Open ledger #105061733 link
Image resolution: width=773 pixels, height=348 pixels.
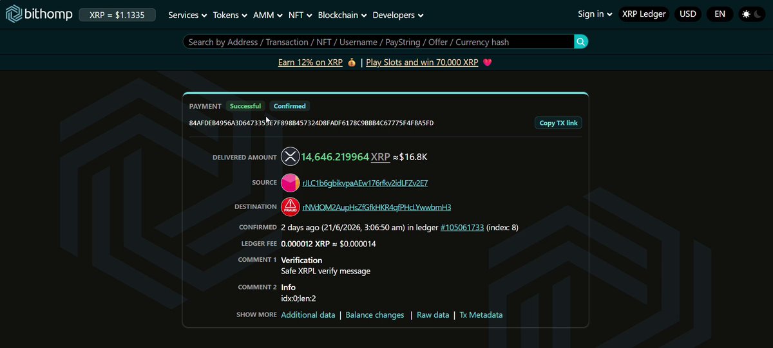click(x=462, y=227)
